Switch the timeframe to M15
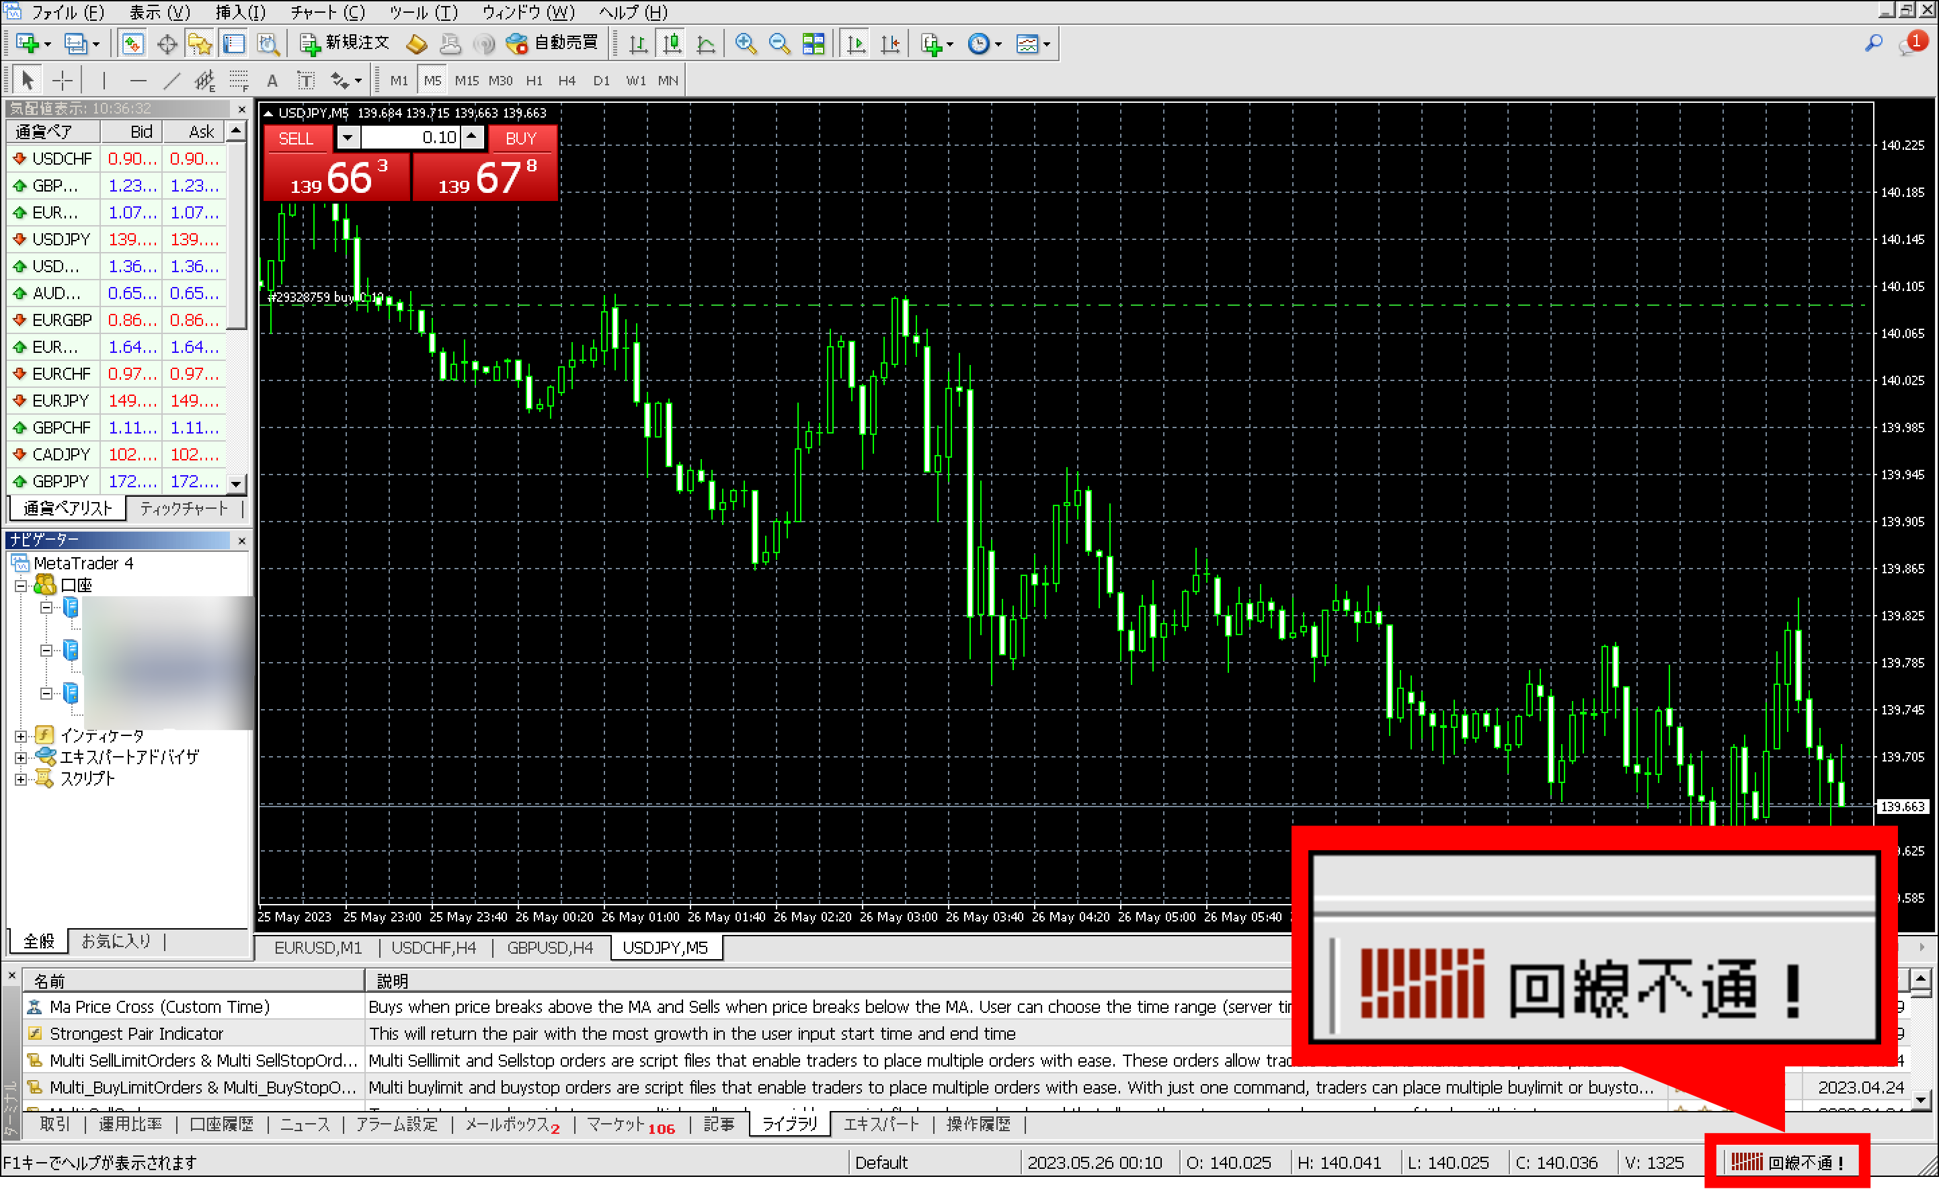 click(x=466, y=79)
